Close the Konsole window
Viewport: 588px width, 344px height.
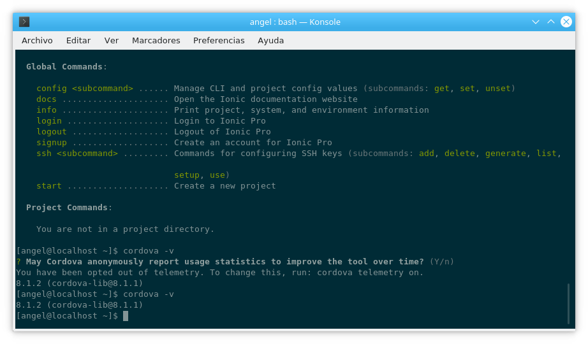(x=566, y=22)
